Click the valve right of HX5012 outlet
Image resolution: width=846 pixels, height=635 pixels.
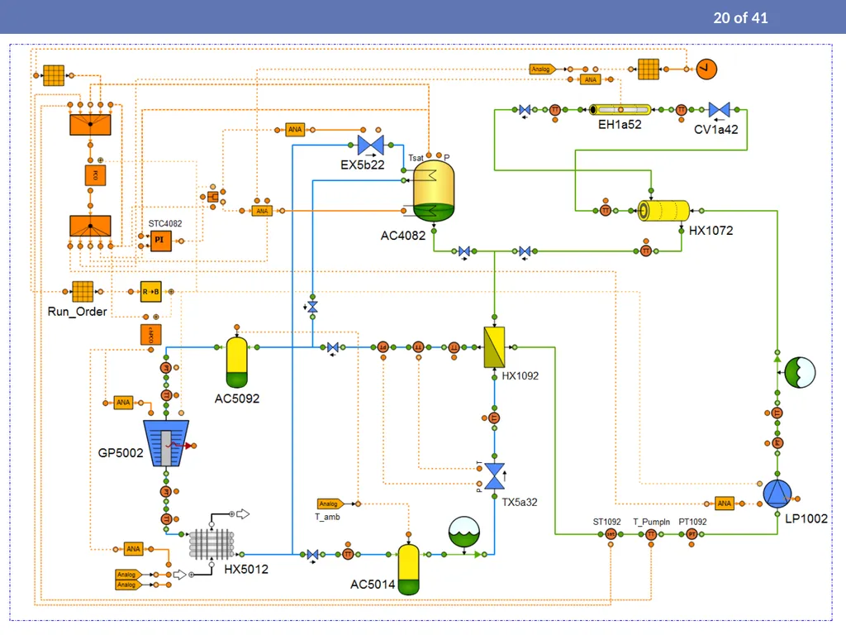click(312, 555)
